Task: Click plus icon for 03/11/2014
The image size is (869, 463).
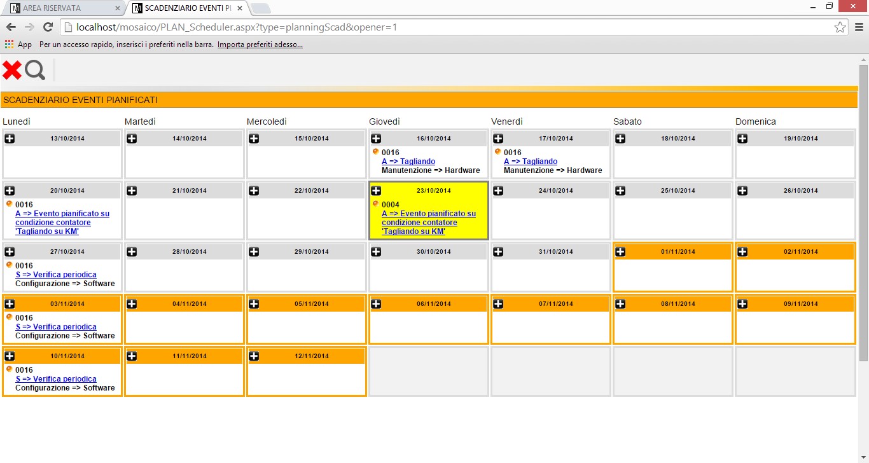Action: coord(10,304)
